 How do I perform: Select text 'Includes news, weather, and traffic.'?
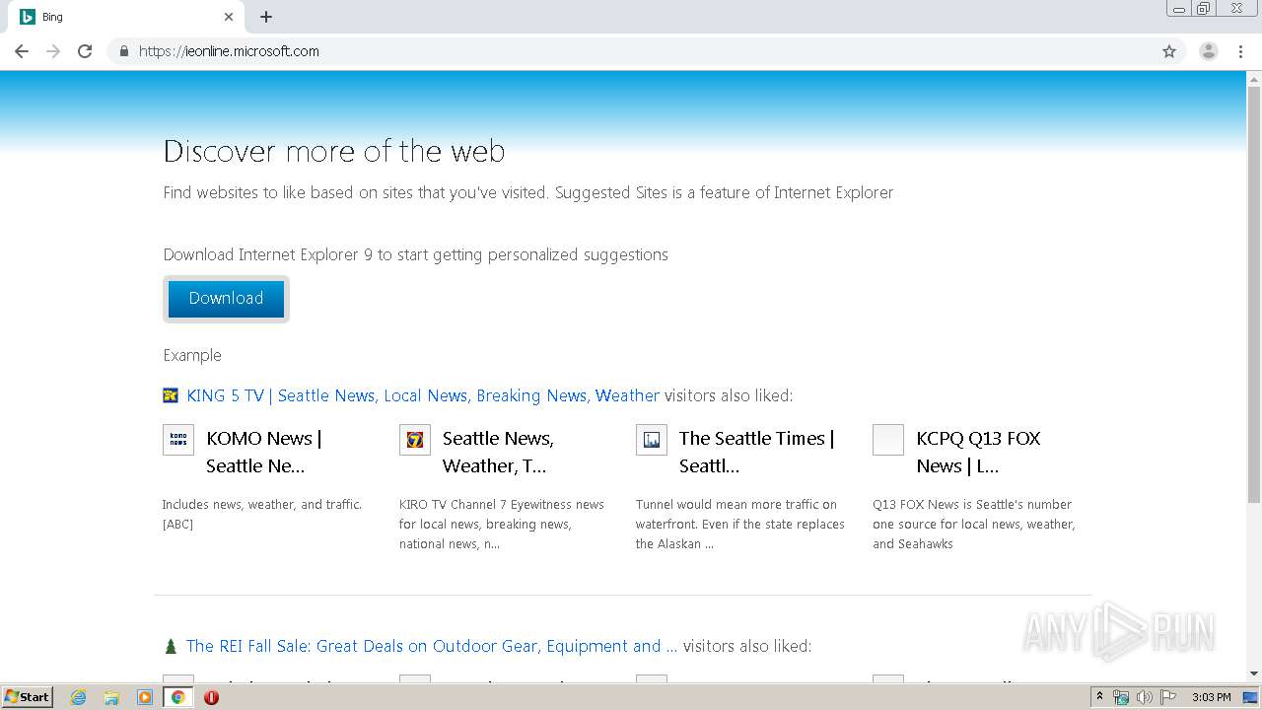pyautogui.click(x=262, y=504)
